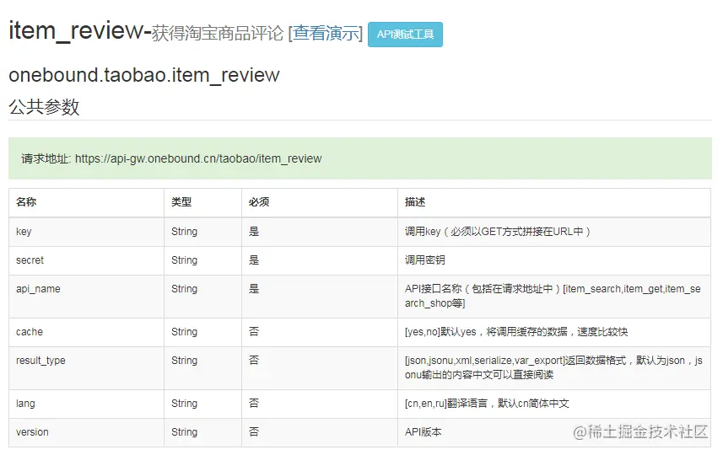The width and height of the screenshot is (723, 455).
Task: Click the String type in cache row
Action: [x=185, y=332]
